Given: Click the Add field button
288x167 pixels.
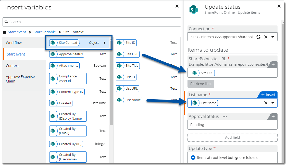Looking at the screenshot, I should pyautogui.click(x=232, y=137).
